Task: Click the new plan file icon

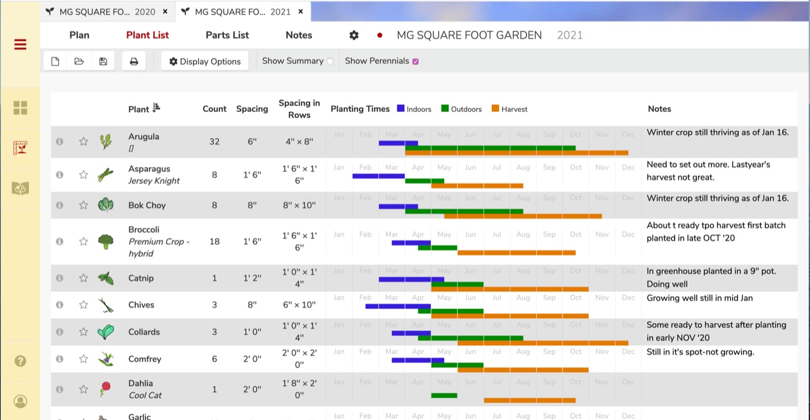Action: [55, 61]
